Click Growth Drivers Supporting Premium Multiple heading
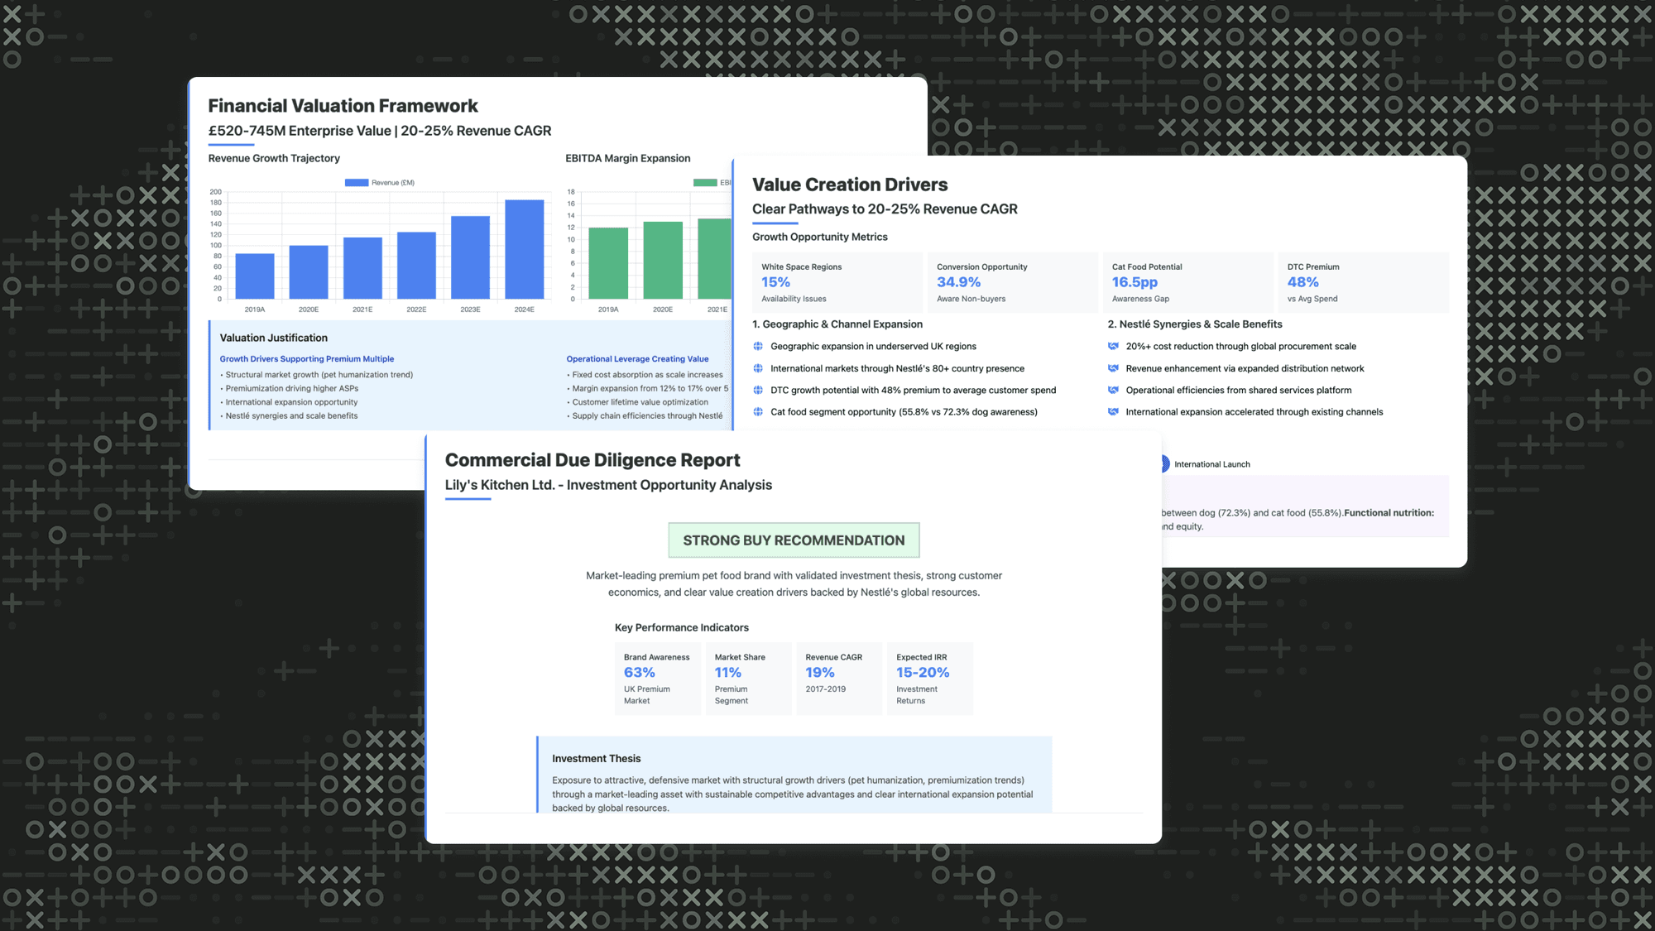This screenshot has height=931, width=1655. pos(307,359)
